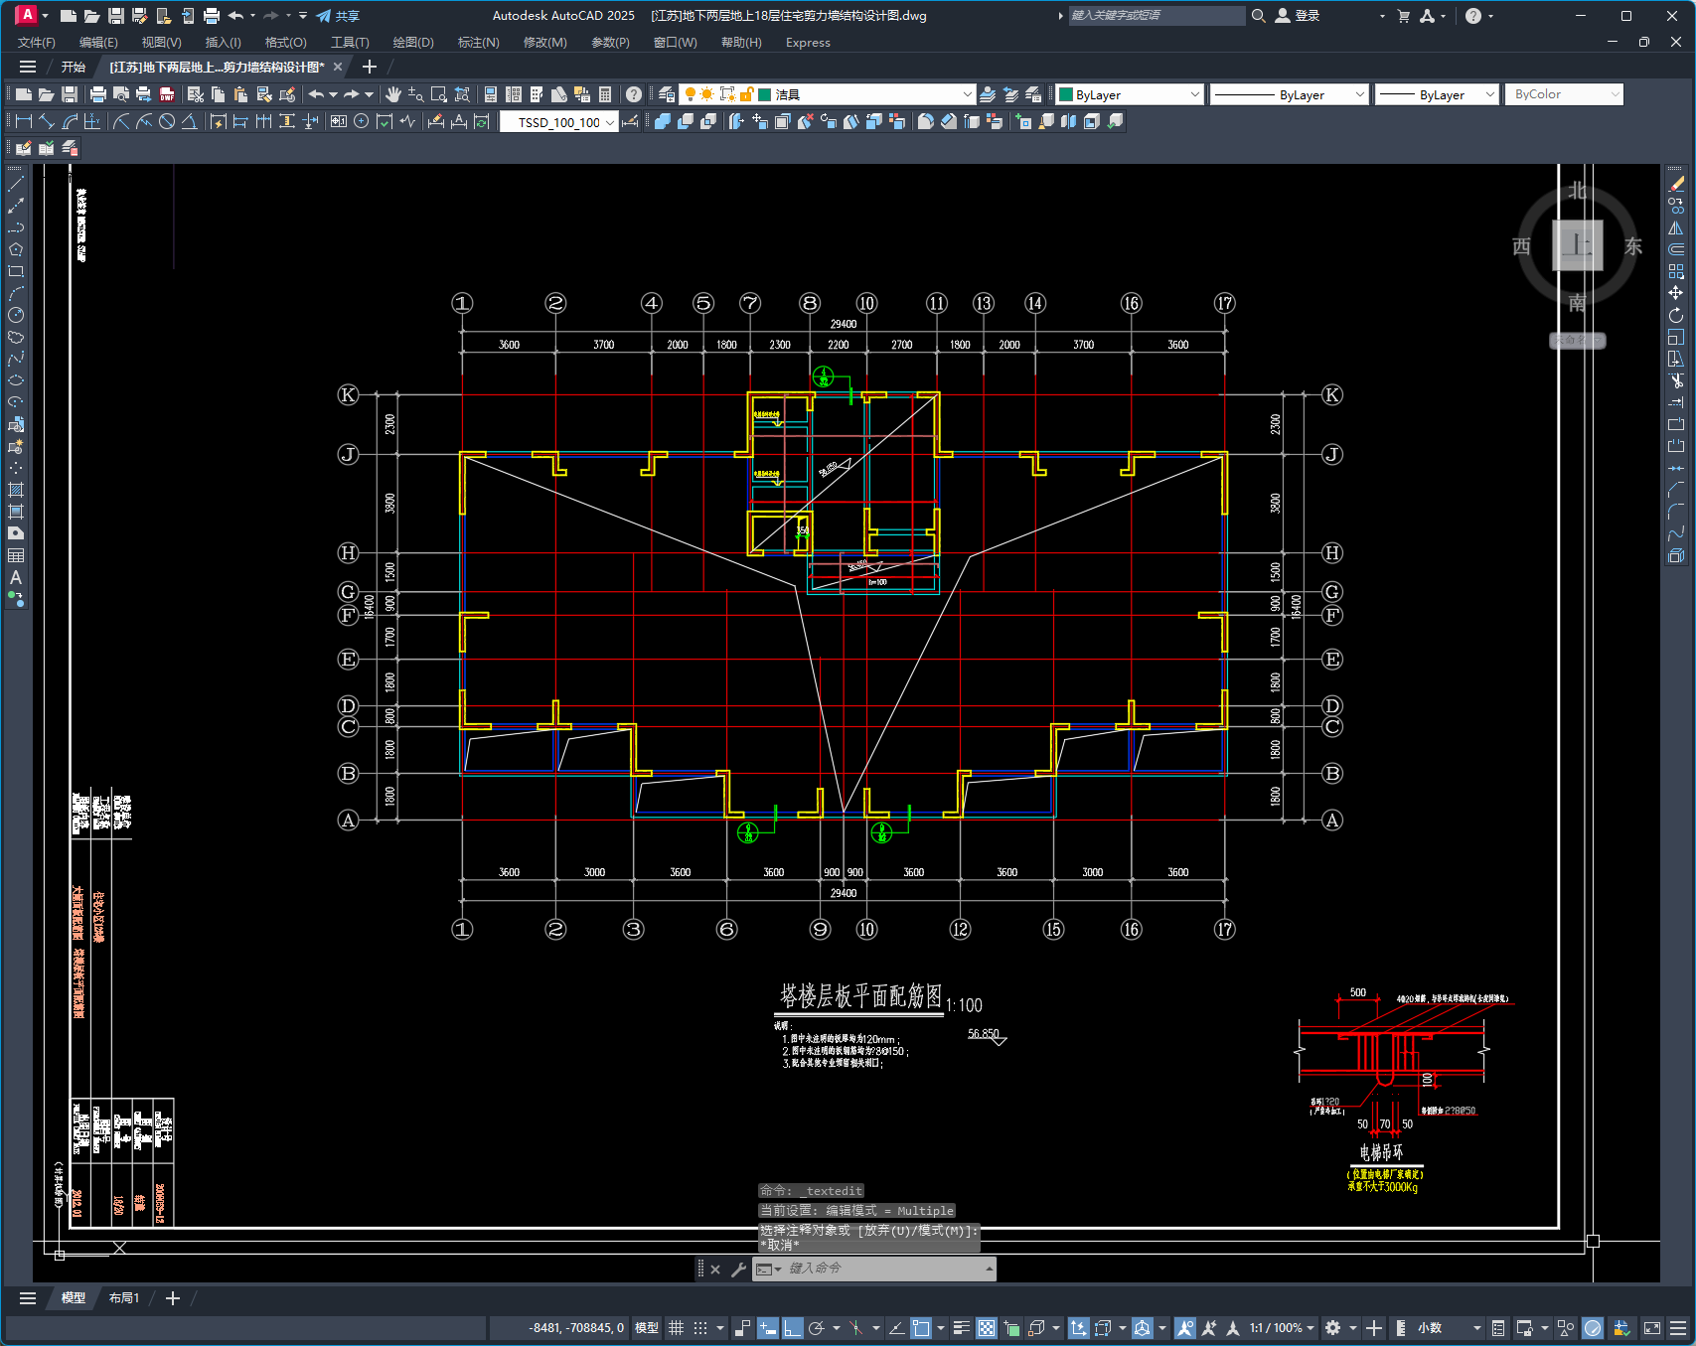Screen dimensions: 1696x1346
Task: Open the 标注(N) menu
Action: 478,43
